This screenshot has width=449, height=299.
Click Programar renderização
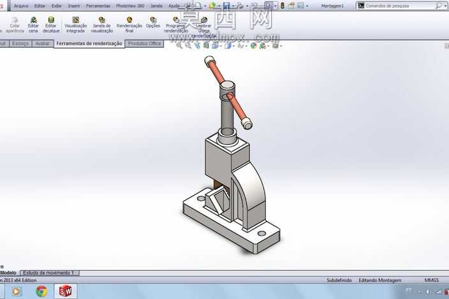[x=176, y=25]
